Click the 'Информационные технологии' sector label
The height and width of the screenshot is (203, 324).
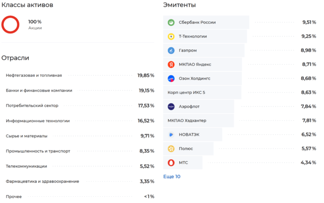click(38, 121)
